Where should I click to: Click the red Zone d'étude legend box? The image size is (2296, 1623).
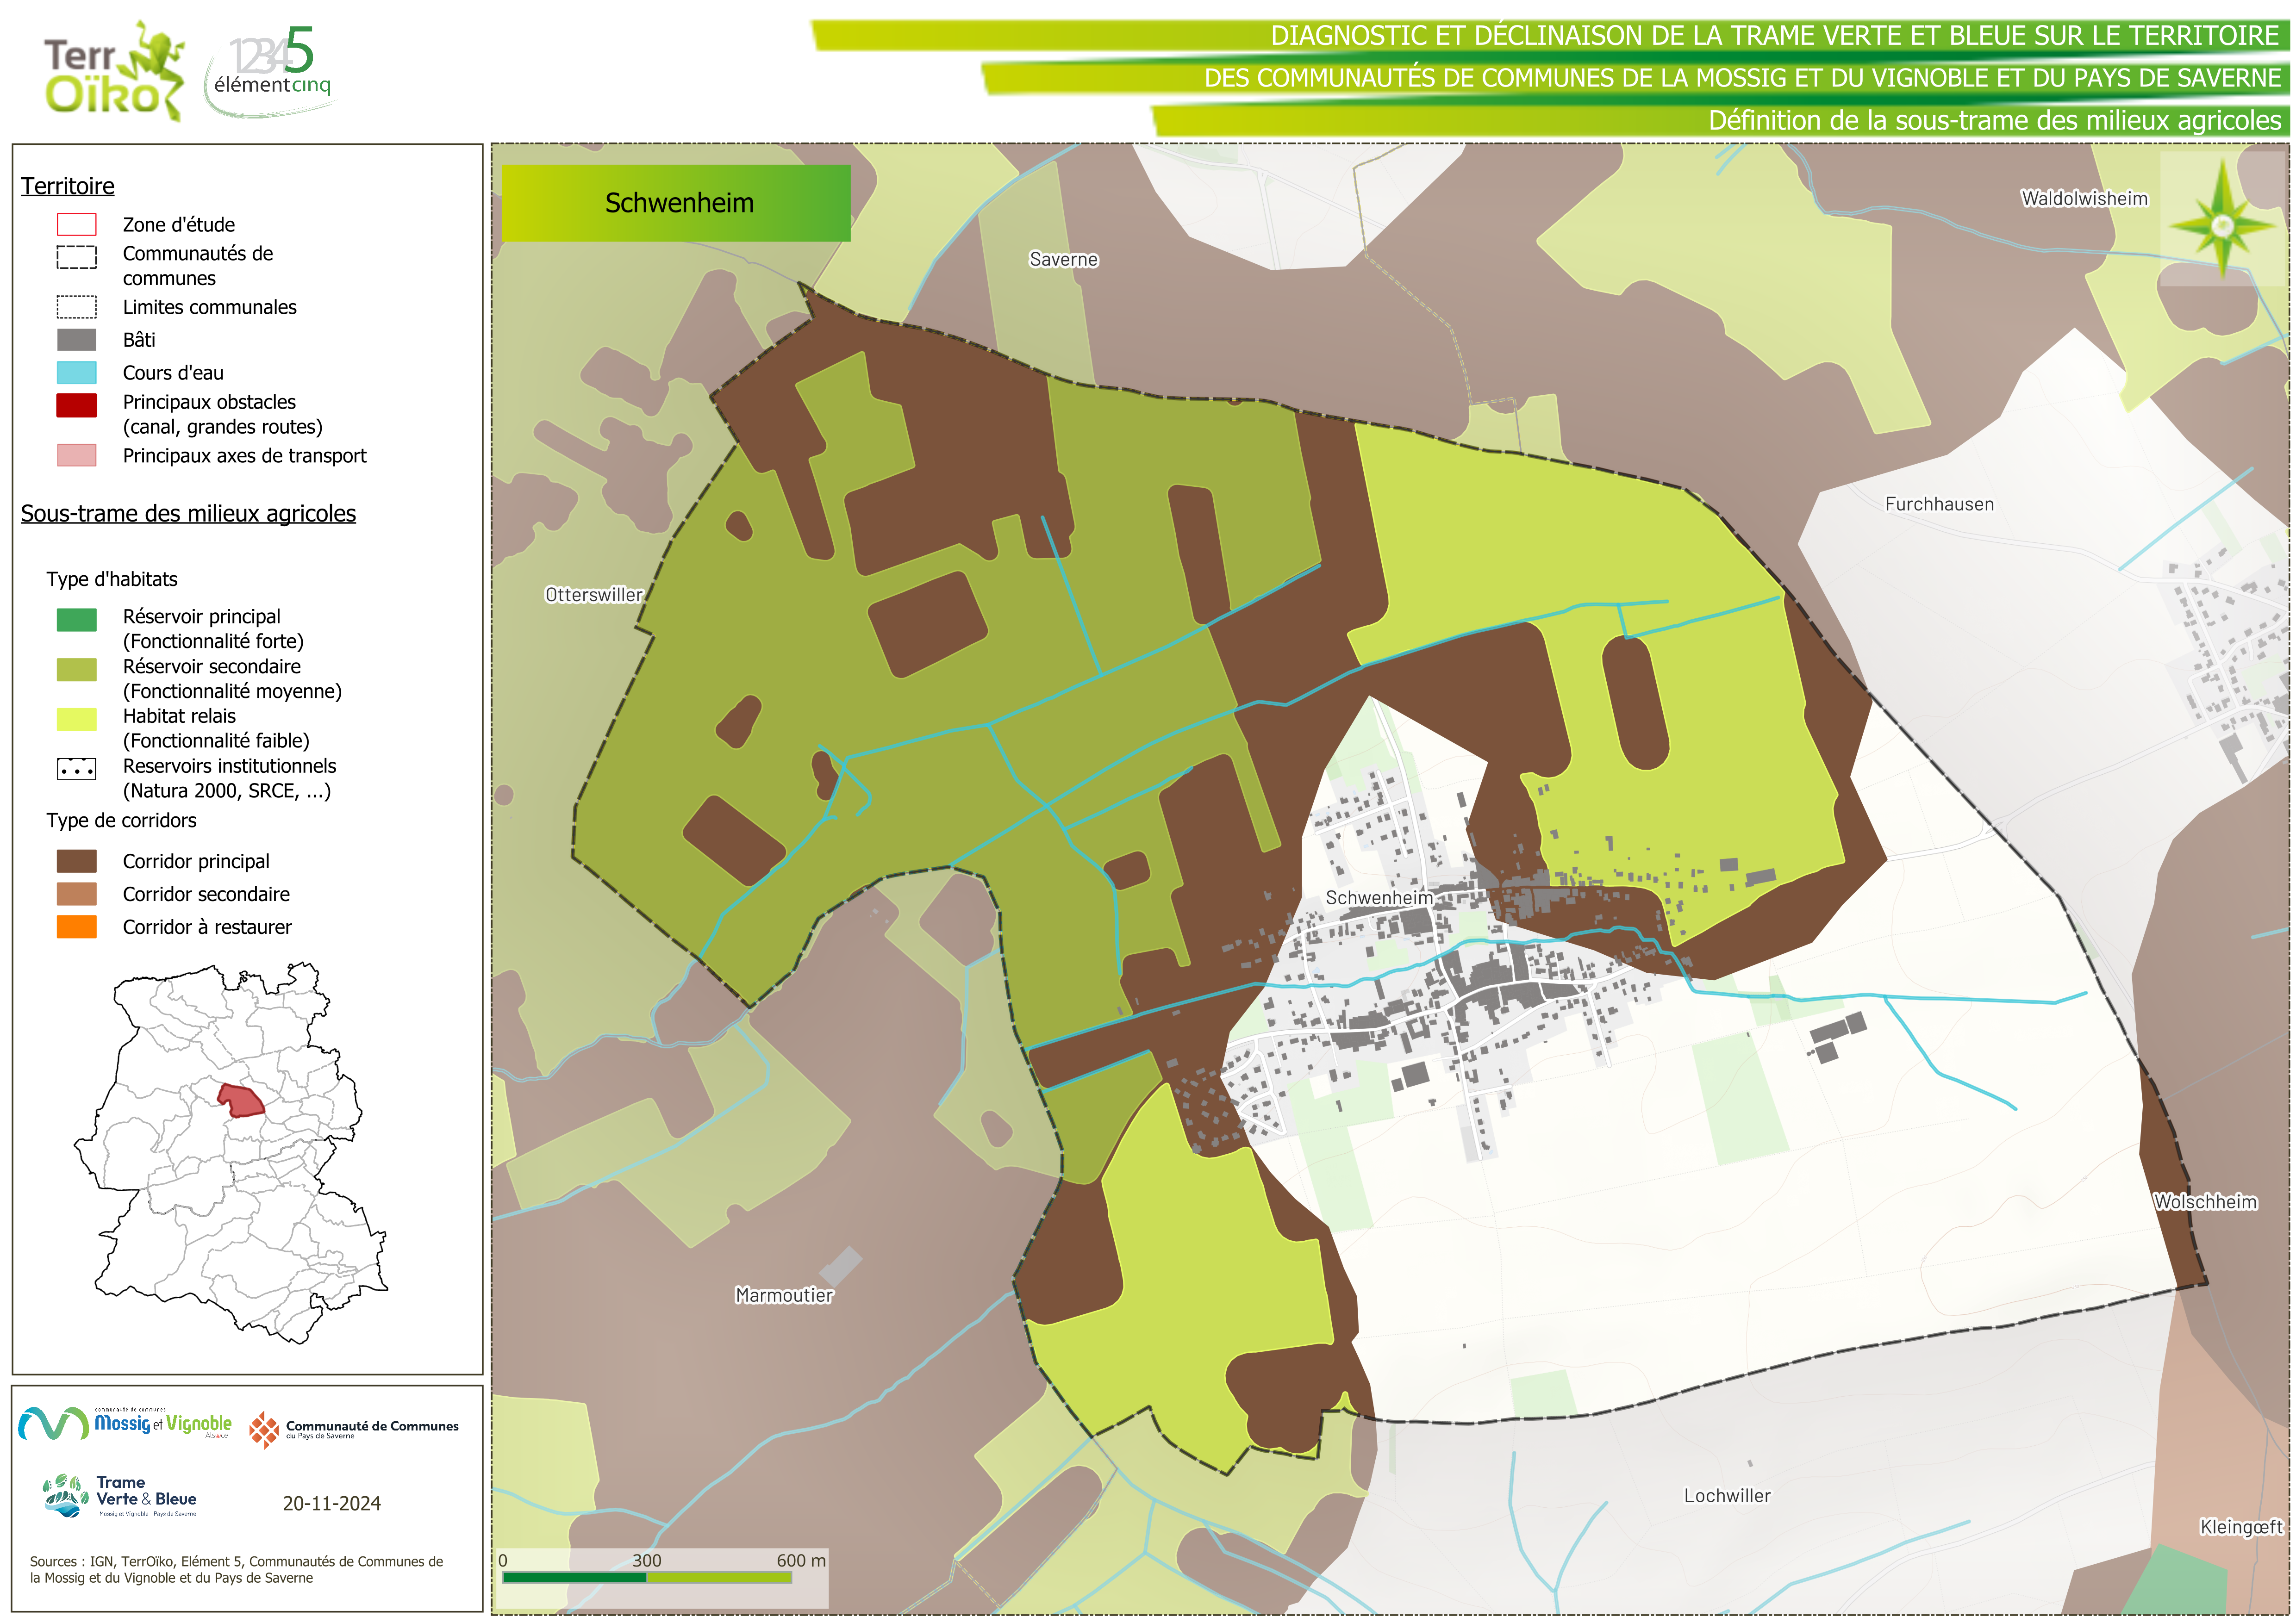77,225
